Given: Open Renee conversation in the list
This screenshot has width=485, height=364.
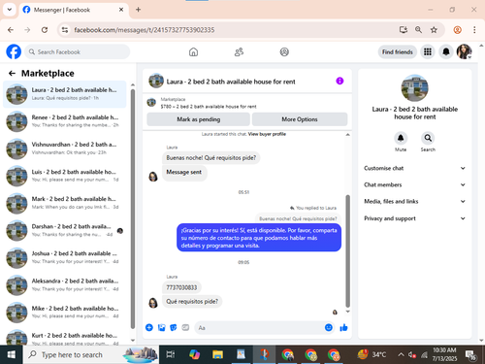Looking at the screenshot, I should pos(65,121).
